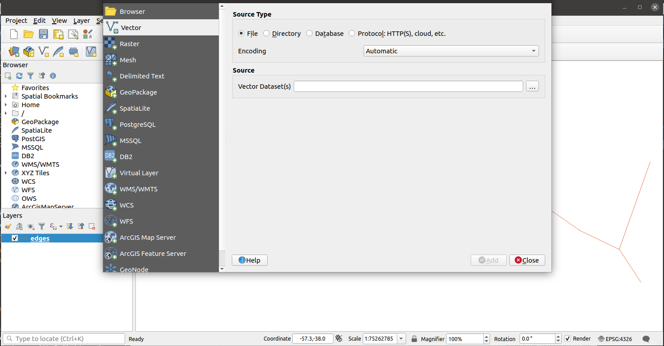Image resolution: width=664 pixels, height=346 pixels.
Task: Open the Encoding dropdown
Action: pyautogui.click(x=451, y=51)
